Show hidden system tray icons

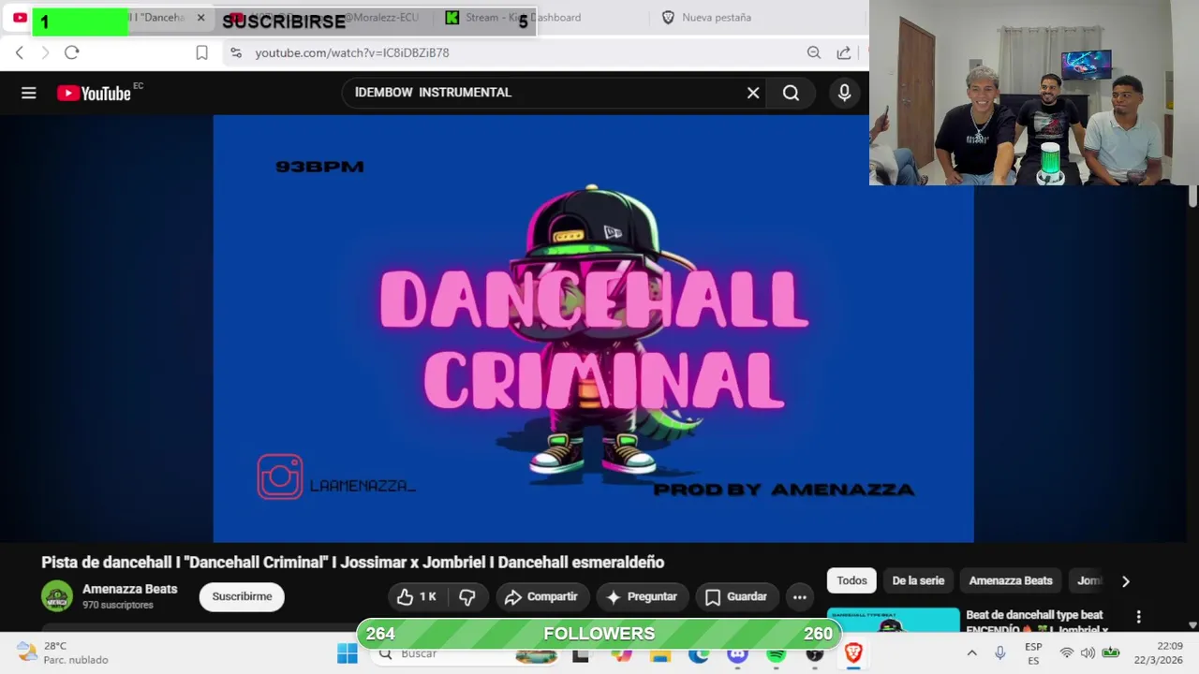(x=971, y=653)
